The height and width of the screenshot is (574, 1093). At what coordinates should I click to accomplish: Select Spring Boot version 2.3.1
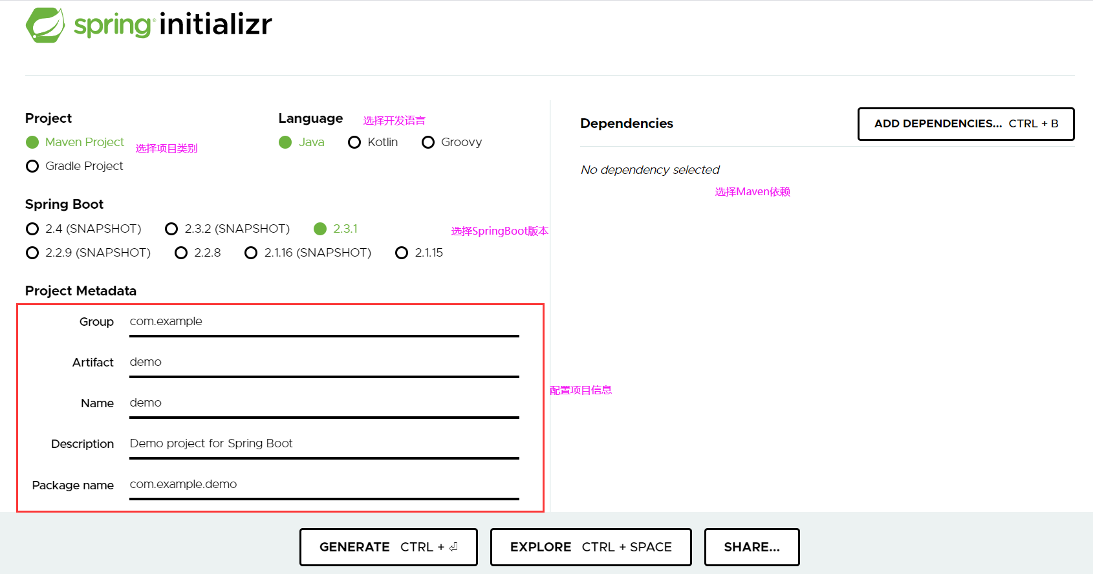336,229
